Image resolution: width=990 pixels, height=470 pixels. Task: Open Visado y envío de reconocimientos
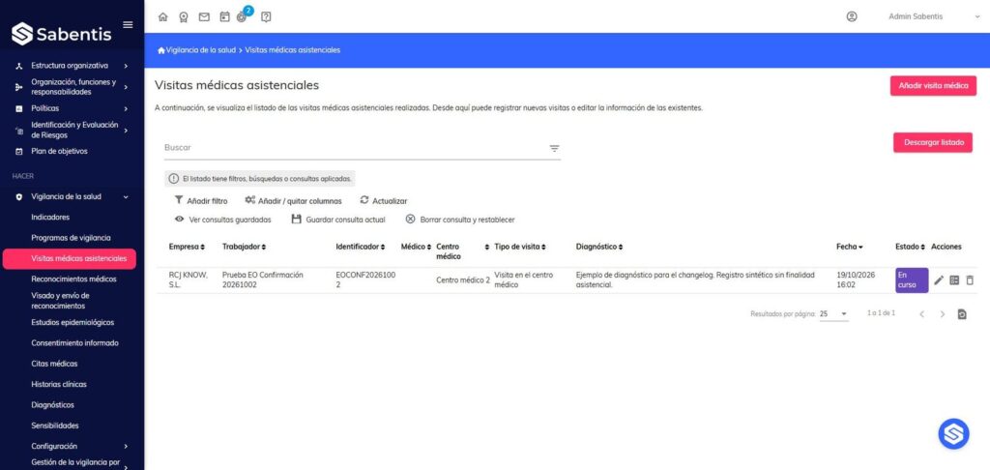61,301
